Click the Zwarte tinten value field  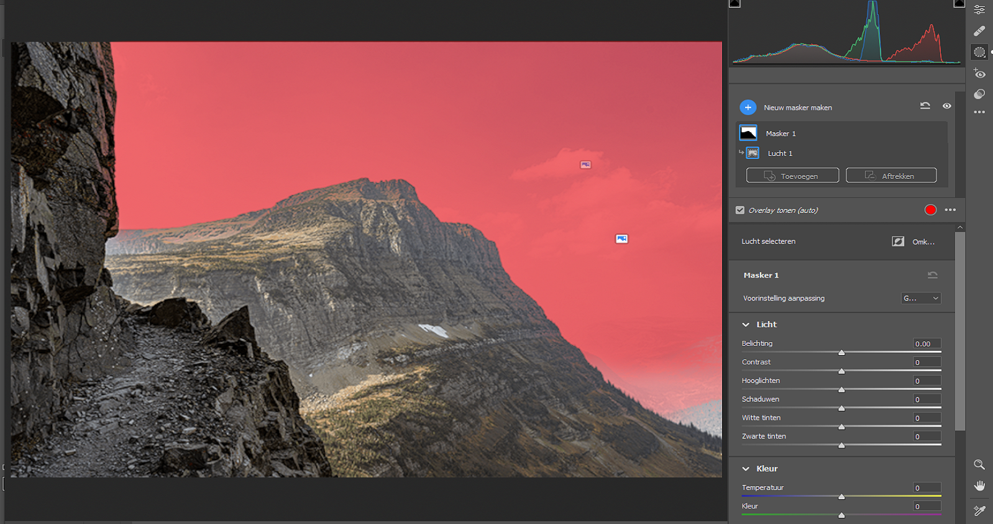[927, 436]
